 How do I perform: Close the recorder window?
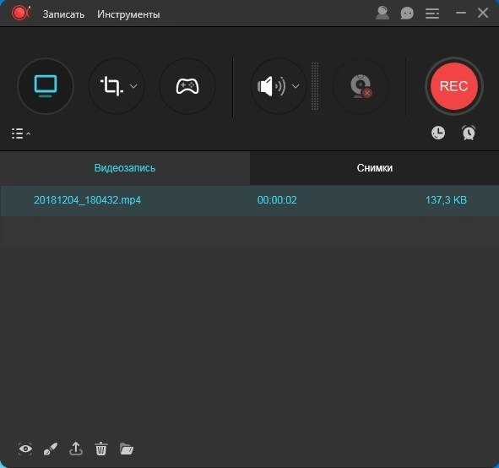tap(483, 13)
